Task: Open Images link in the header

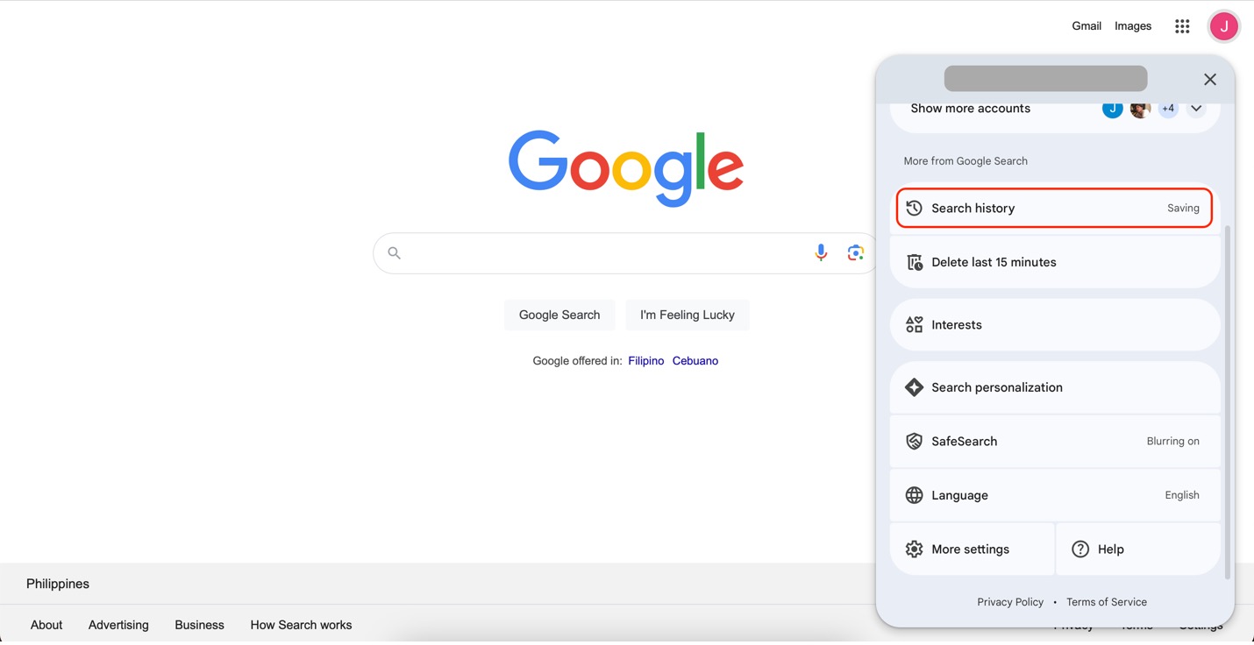Action: coord(1133,26)
